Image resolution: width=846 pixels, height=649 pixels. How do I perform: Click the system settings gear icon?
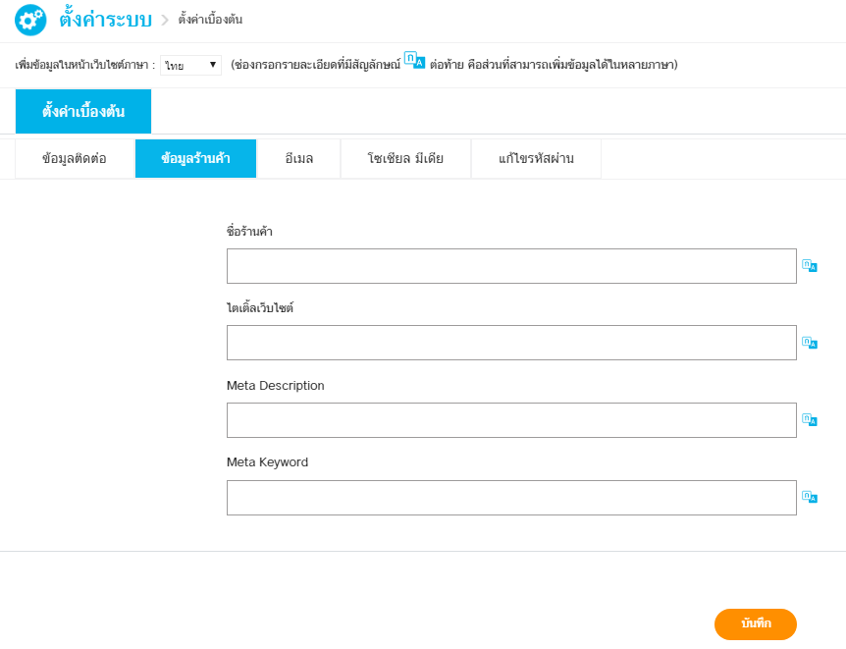click(x=30, y=20)
